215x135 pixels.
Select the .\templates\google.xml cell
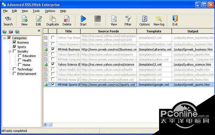click(x=154, y=85)
